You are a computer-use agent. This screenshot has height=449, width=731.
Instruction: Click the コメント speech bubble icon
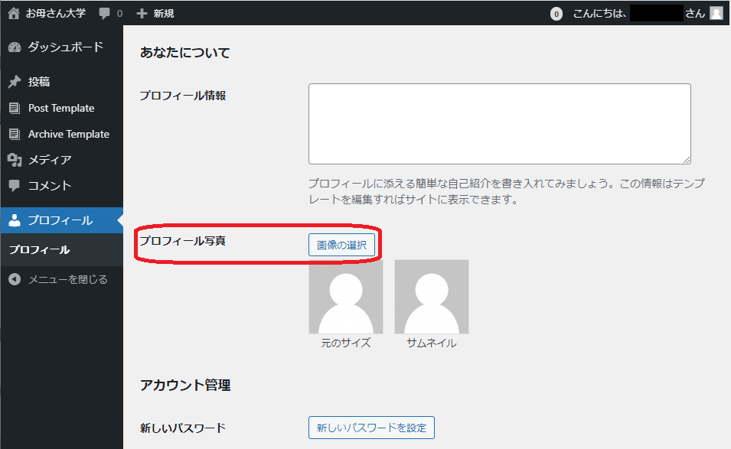[x=15, y=185]
